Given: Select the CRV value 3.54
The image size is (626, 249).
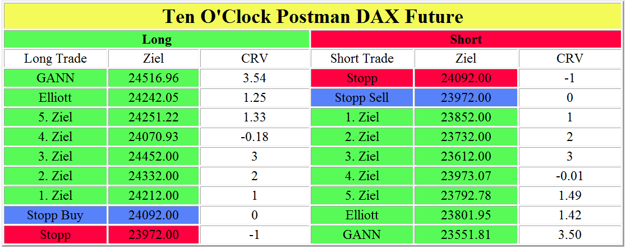Looking at the screenshot, I should coord(254,78).
